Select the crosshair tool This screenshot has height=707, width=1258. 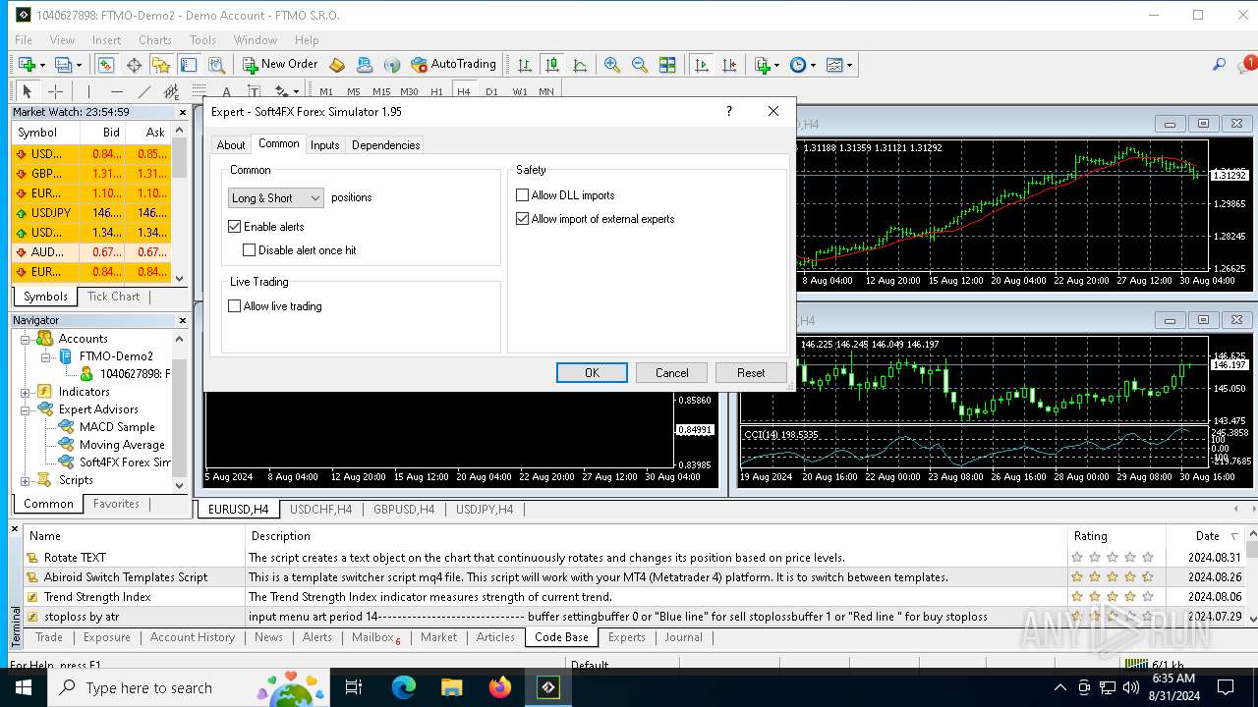click(55, 91)
